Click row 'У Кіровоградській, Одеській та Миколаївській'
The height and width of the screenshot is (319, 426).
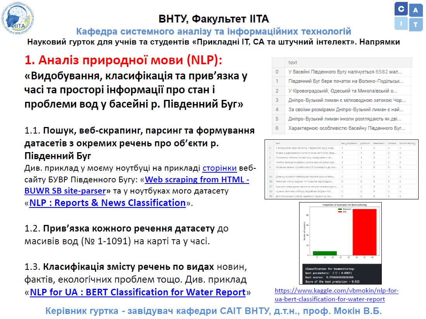[x=342, y=91]
